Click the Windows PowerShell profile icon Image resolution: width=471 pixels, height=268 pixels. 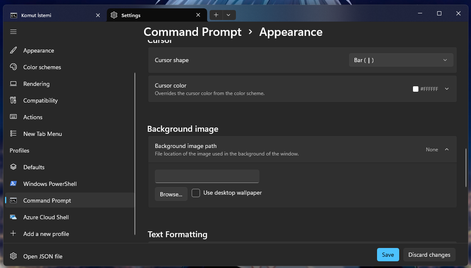click(x=13, y=183)
